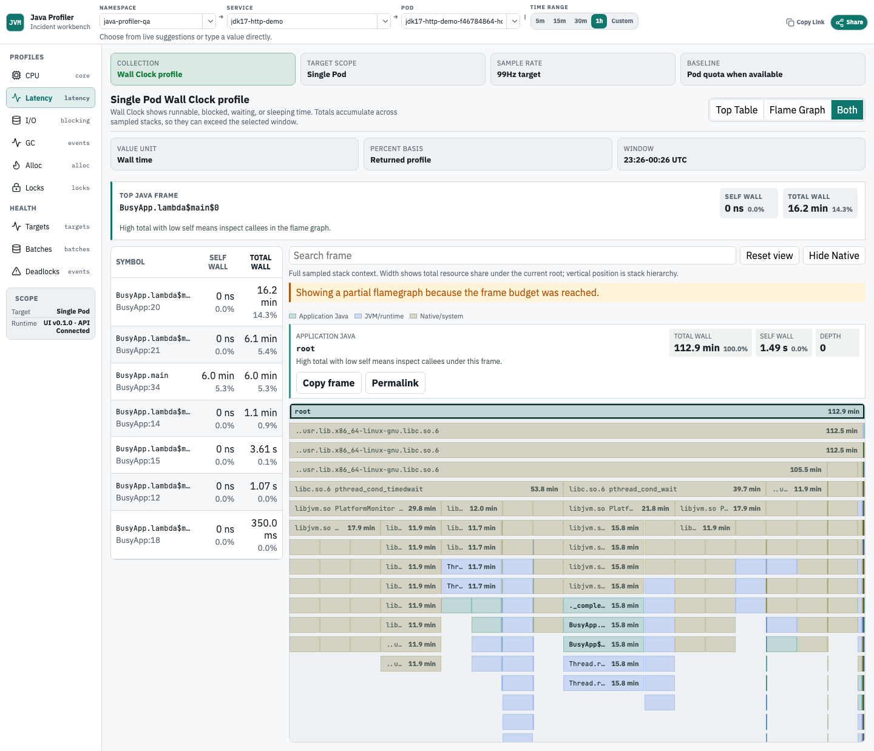Open the Pod dropdown chevron
This screenshot has width=874, height=751.
(514, 21)
